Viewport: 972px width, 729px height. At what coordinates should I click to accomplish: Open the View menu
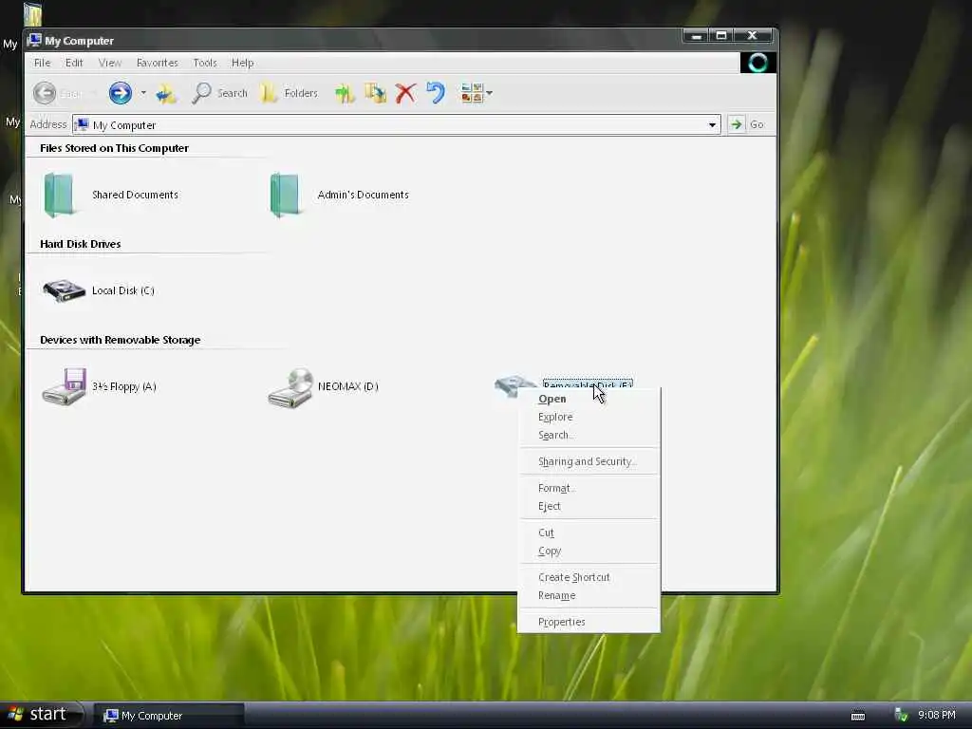(x=110, y=63)
